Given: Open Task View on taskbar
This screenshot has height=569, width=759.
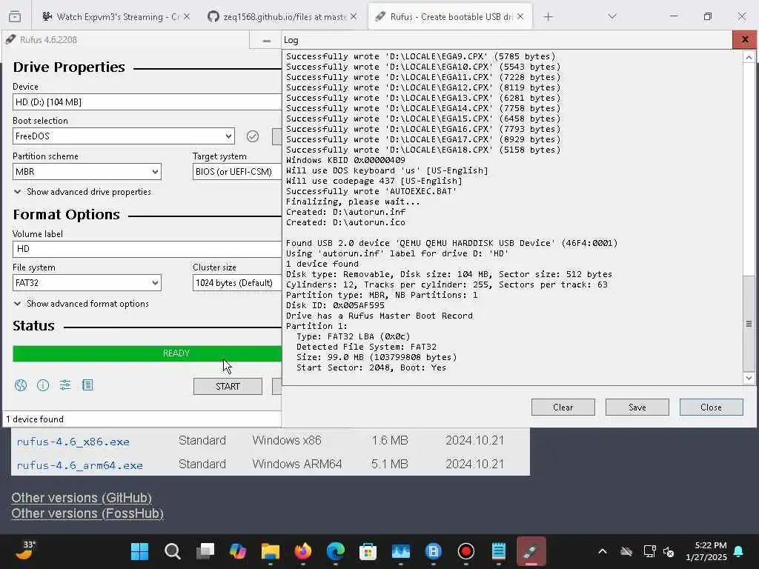Looking at the screenshot, I should tap(205, 551).
